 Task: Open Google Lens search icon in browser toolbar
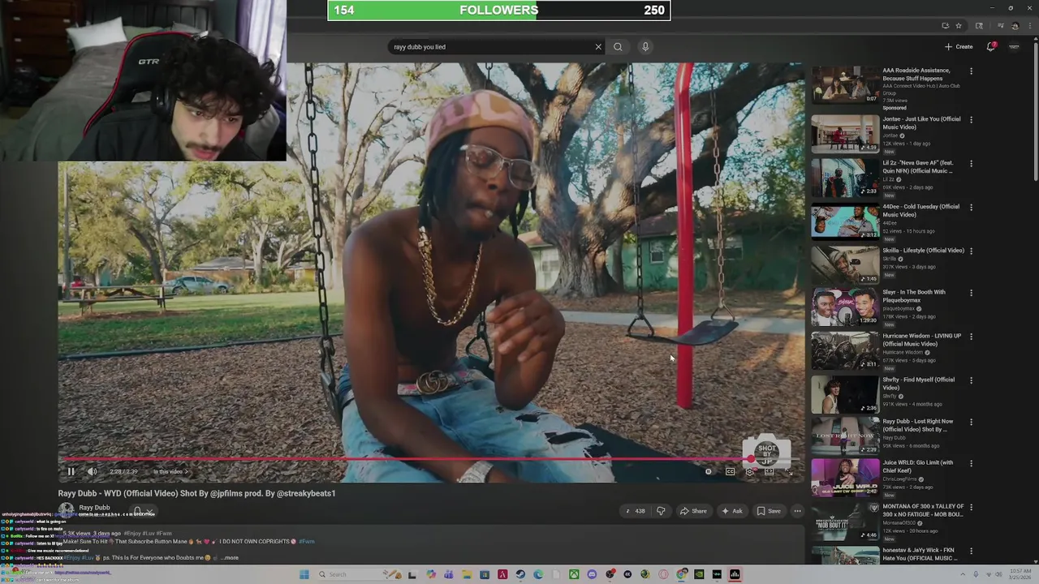click(x=979, y=26)
